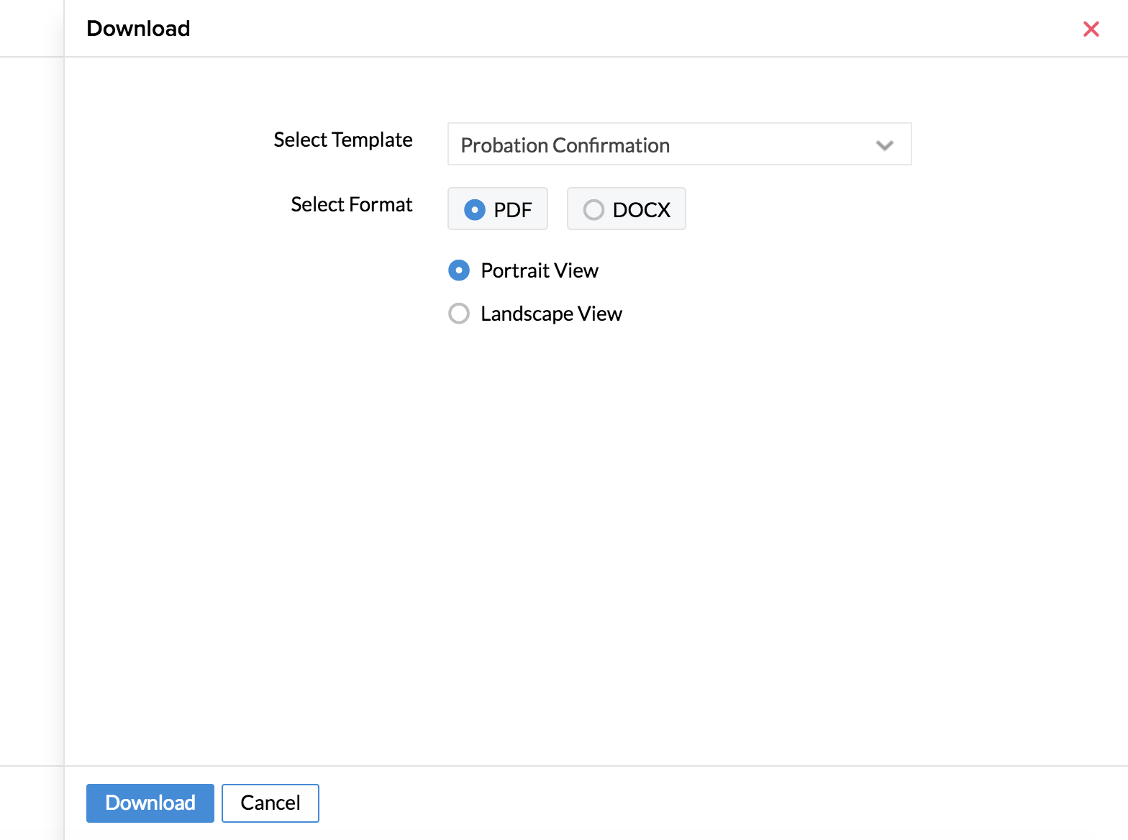
Task: Click the Select Format label
Action: (x=352, y=204)
